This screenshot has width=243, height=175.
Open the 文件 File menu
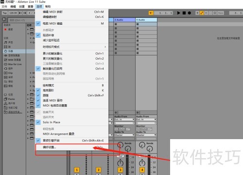[x=4, y=6]
